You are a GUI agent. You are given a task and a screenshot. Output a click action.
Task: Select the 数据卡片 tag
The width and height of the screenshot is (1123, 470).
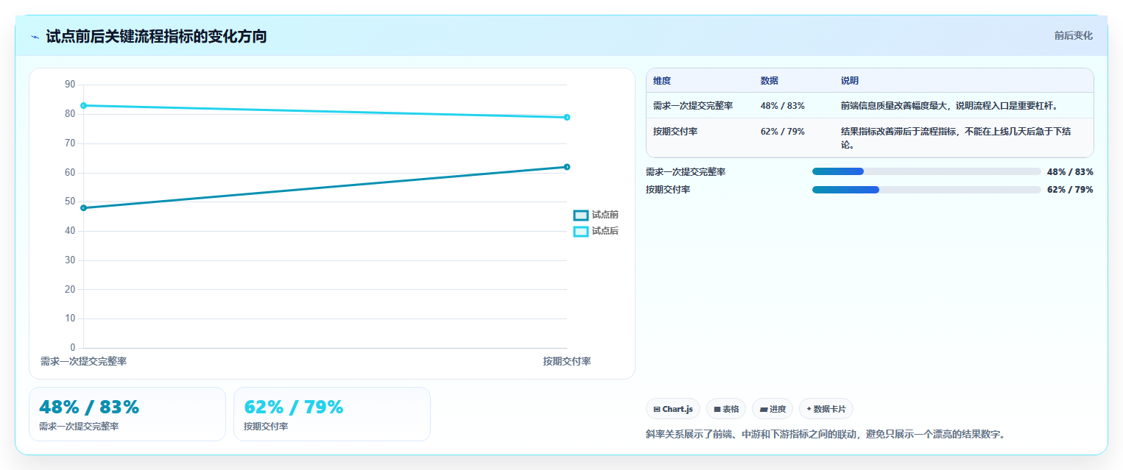tap(826, 409)
